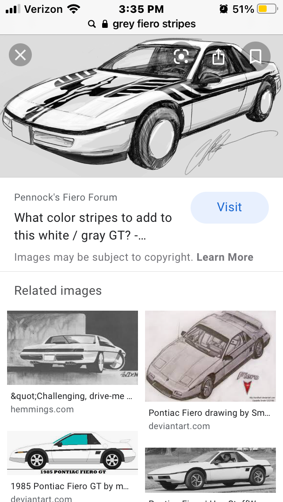This screenshot has height=502, width=283.
Task: Tap the share icon on image
Action: click(218, 57)
